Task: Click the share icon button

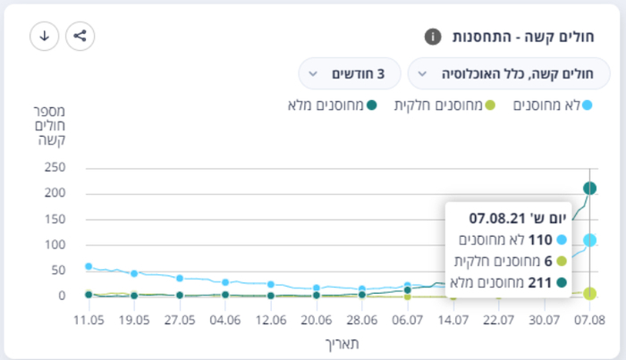Action: [x=80, y=36]
